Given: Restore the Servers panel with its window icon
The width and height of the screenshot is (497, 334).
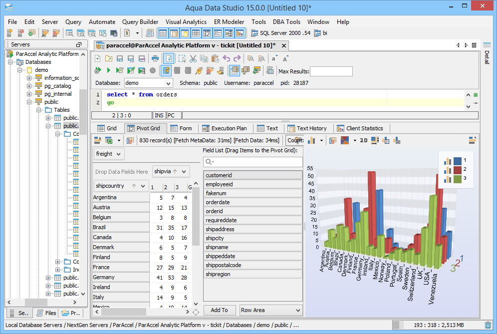Looking at the screenshot, I should click(x=79, y=44).
